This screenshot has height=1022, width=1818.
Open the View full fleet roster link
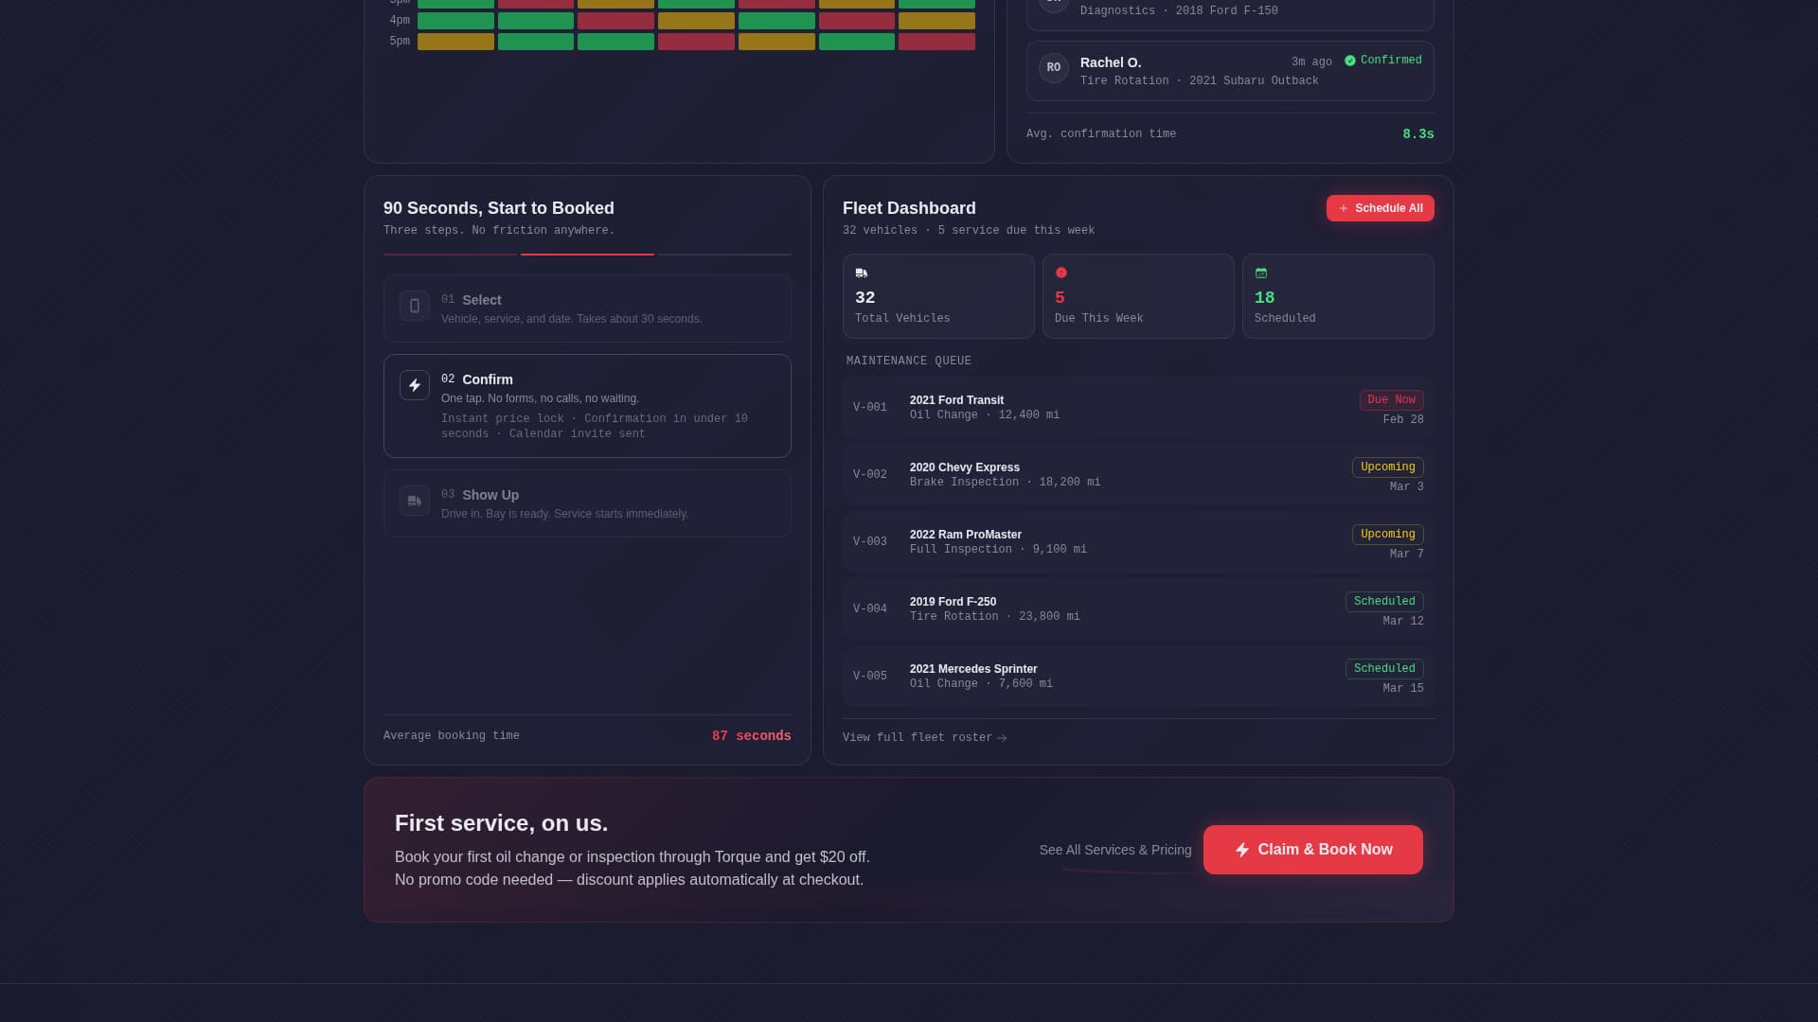pyautogui.click(x=925, y=738)
